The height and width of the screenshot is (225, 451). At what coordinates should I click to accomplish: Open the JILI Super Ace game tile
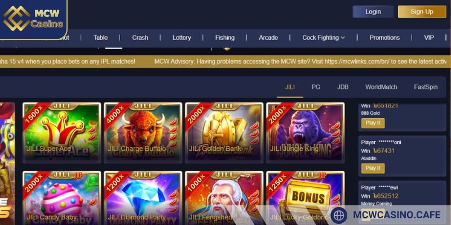62,133
